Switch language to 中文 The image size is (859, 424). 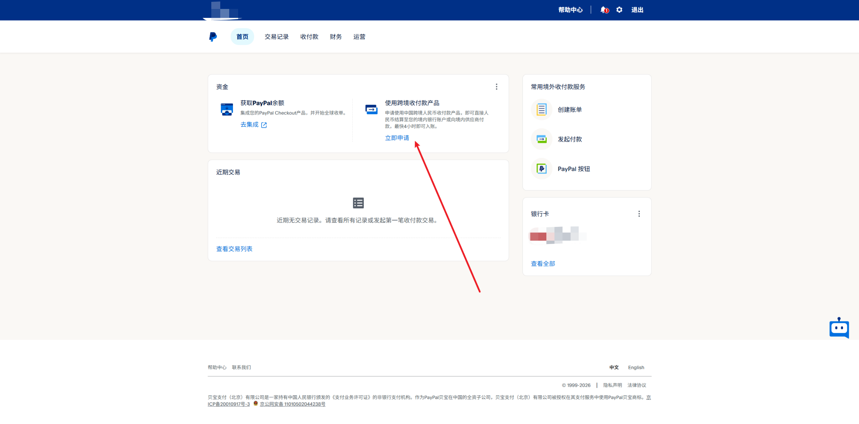(x=614, y=367)
